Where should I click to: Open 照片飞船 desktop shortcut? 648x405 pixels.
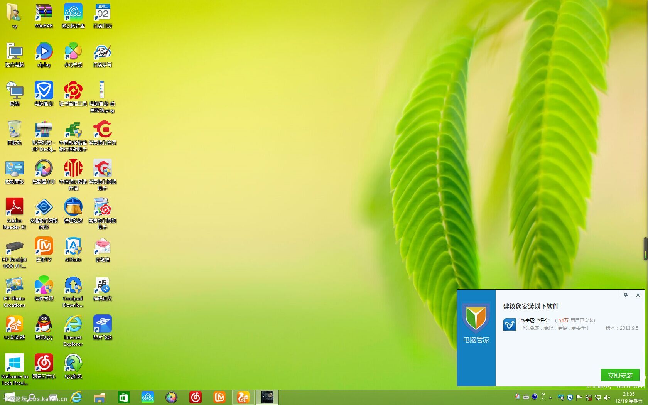[x=103, y=327]
